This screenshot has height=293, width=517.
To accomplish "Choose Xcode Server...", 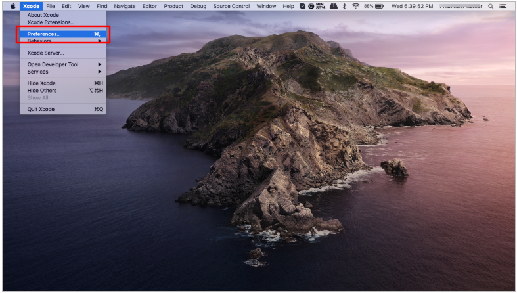I will point(63,53).
